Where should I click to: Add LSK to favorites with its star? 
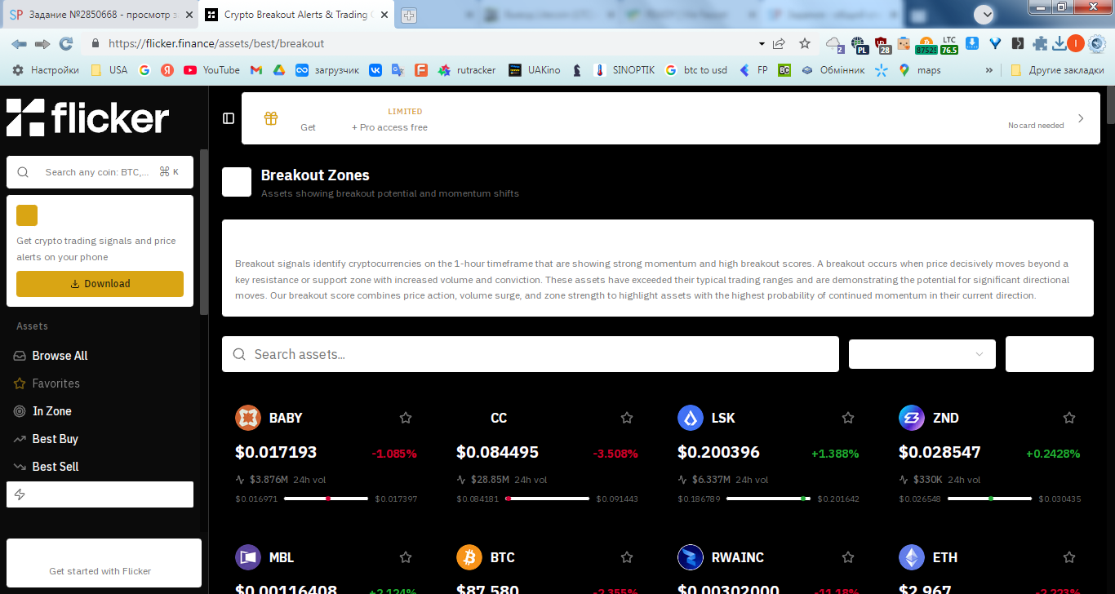coord(848,418)
